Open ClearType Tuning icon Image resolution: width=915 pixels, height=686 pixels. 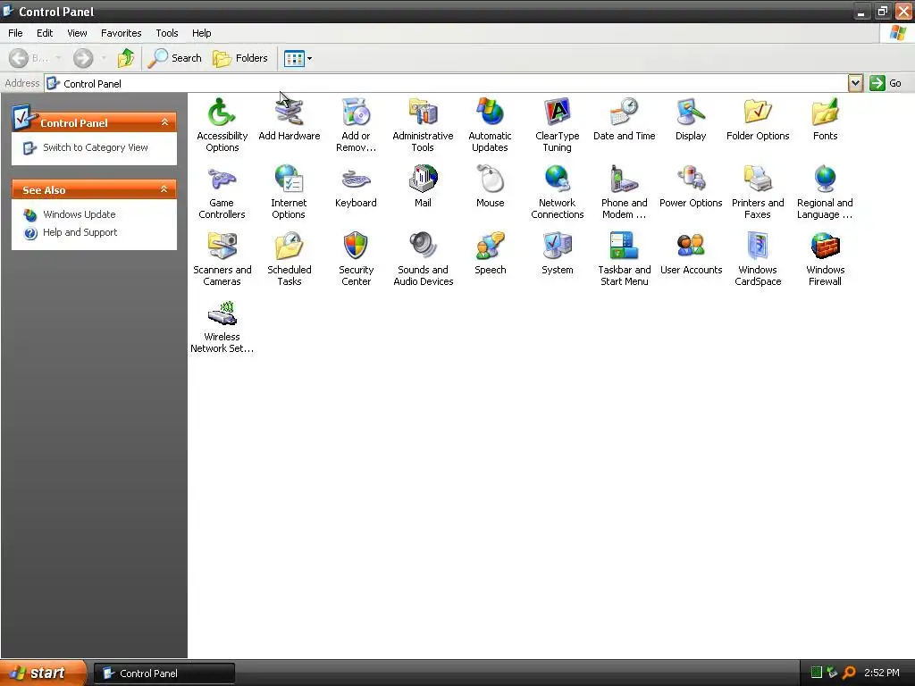tap(558, 112)
